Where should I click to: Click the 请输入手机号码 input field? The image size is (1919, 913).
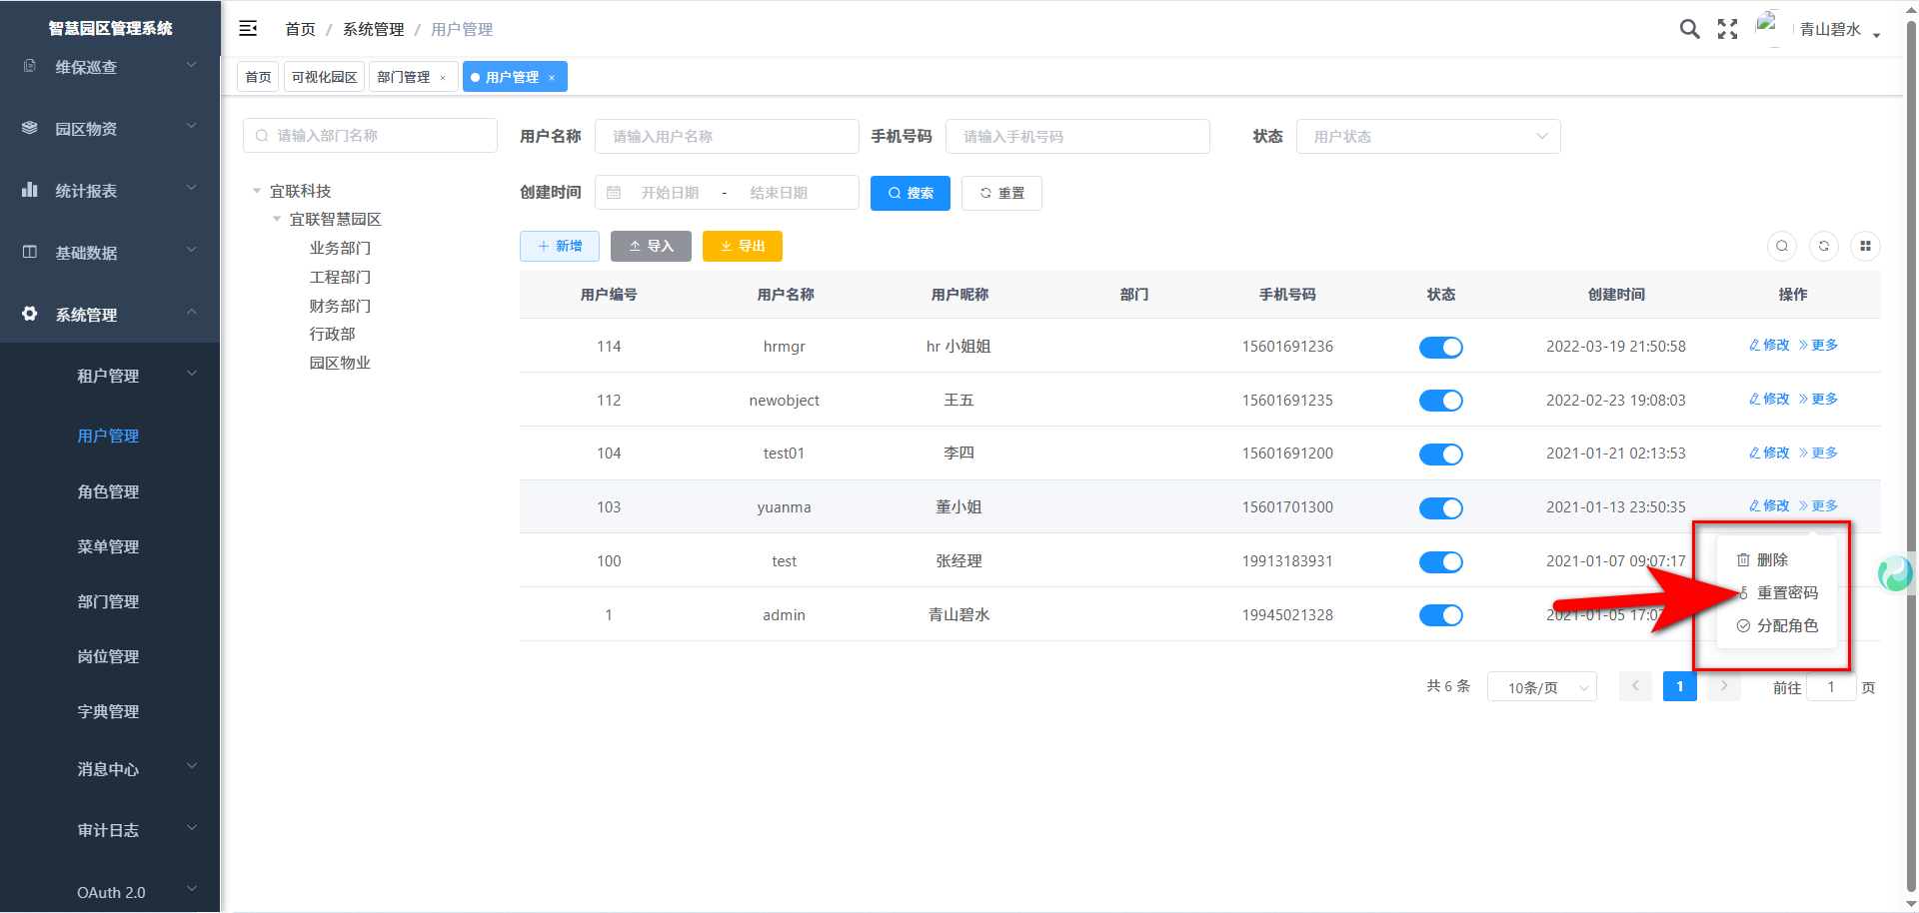point(1076,137)
